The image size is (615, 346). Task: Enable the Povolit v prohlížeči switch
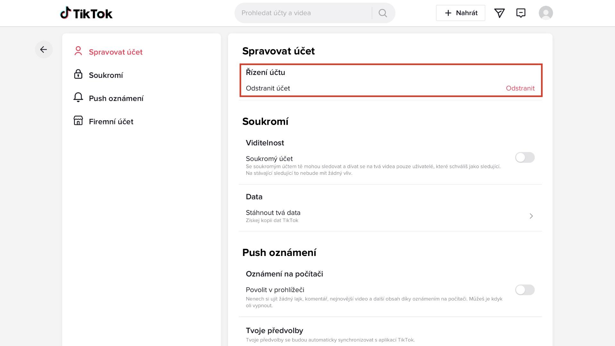click(x=525, y=290)
